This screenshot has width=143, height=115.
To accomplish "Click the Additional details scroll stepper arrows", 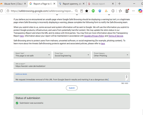I will (x=127, y=77).
